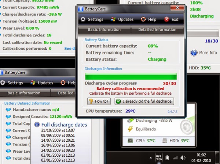
Task: Click the Total Capacity bubble icon in lower-left window
Action: (8, 123)
